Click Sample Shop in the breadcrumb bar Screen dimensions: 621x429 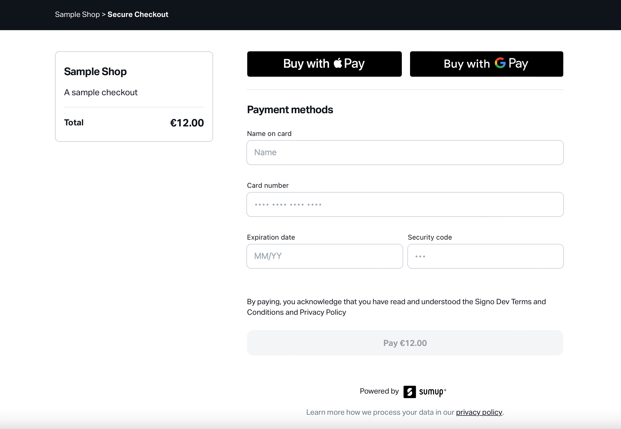coord(77,14)
